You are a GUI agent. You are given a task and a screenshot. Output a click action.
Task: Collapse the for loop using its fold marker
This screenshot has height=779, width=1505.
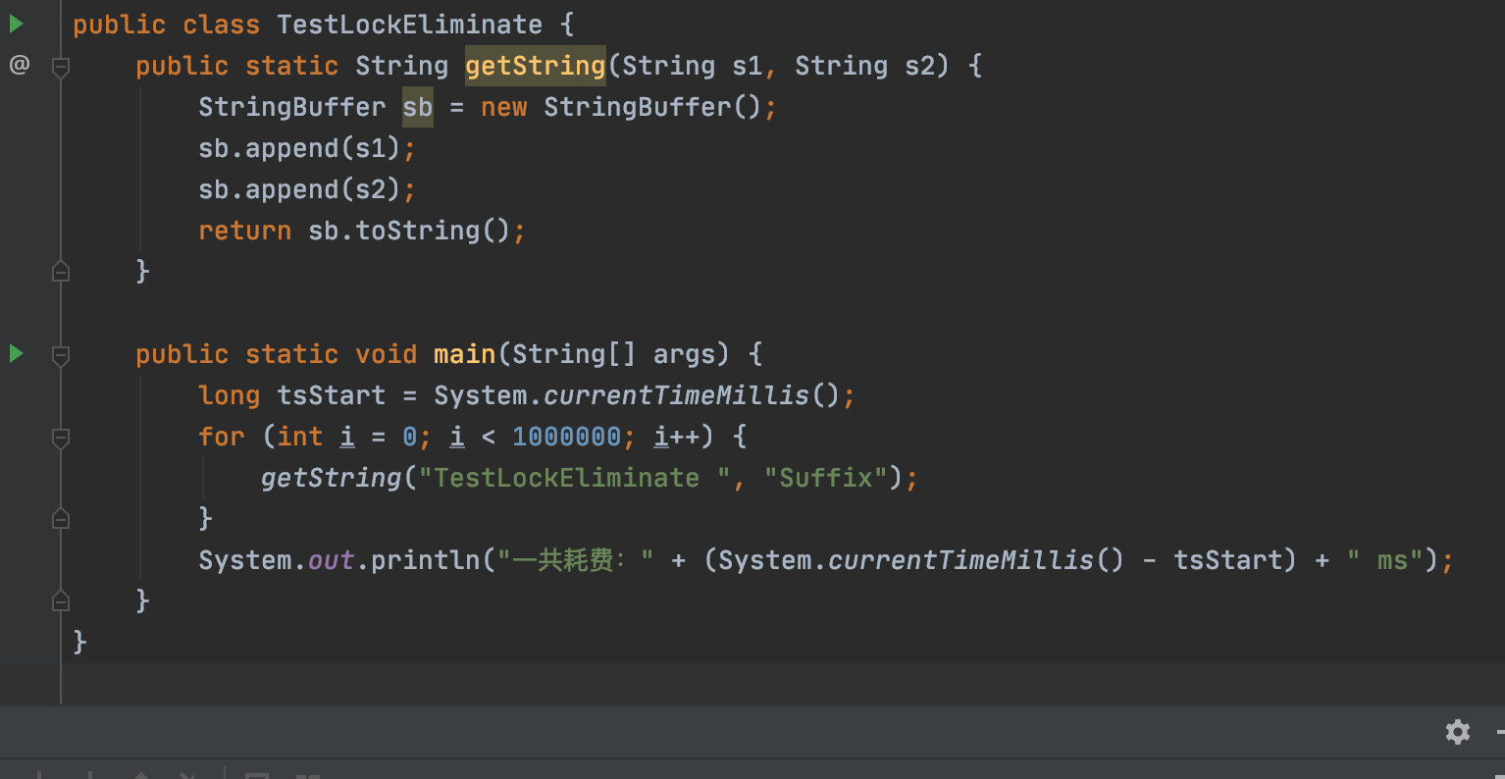click(x=61, y=438)
